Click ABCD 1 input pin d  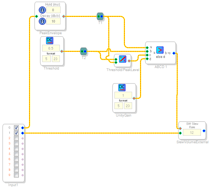[147, 59]
